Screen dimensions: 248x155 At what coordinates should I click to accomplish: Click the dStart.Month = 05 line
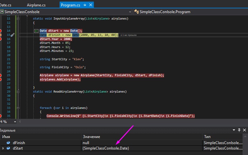click(x=55, y=43)
